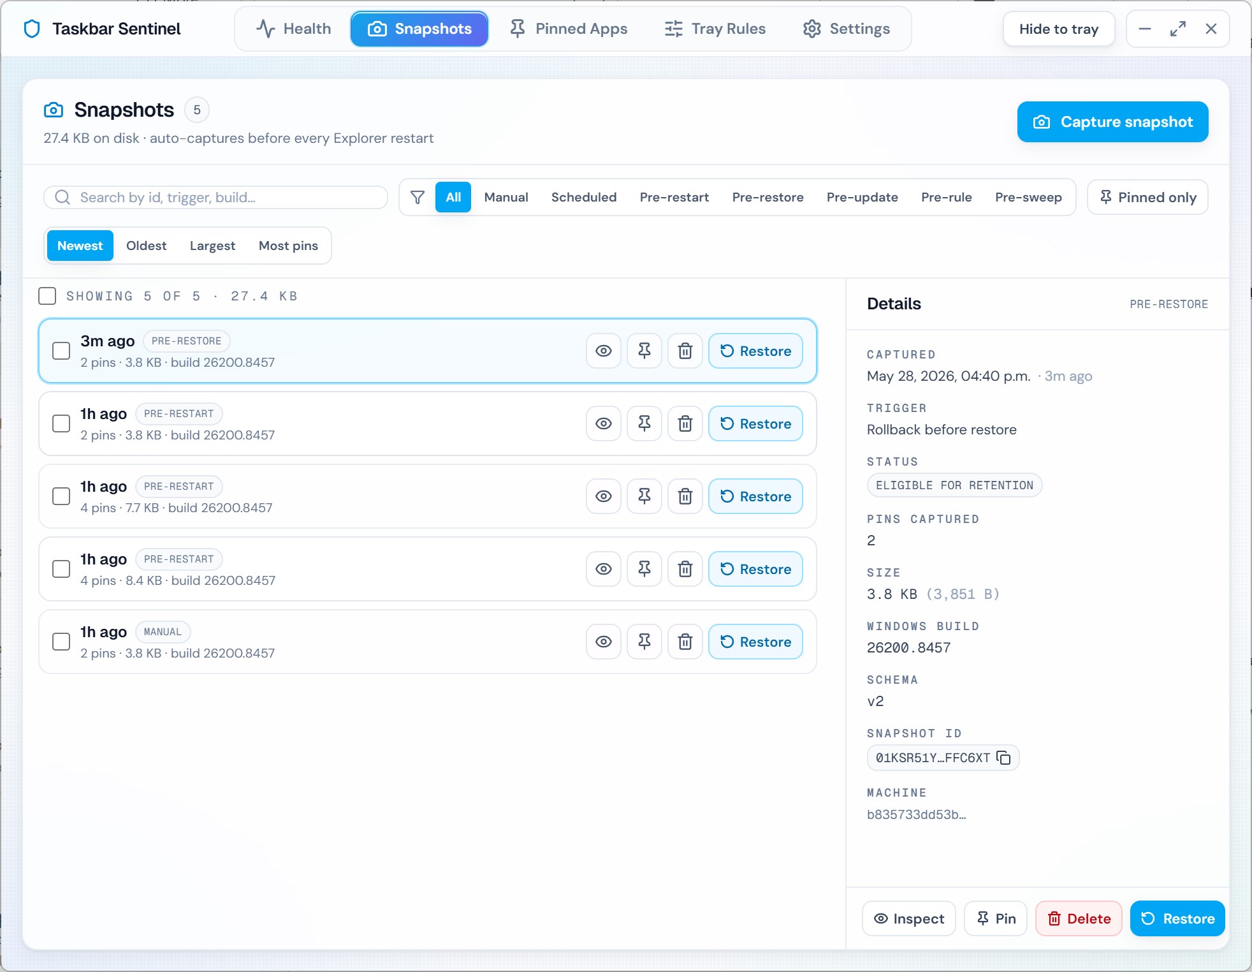Filter snapshots by Pre-sweep
1252x972 pixels.
coord(1028,197)
